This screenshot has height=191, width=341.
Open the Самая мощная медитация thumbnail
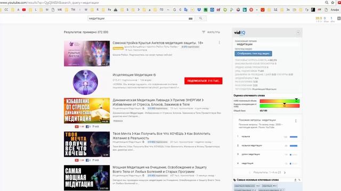[x=87, y=178]
